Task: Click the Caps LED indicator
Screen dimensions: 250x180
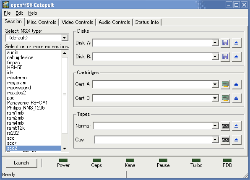Action: tap(97, 160)
